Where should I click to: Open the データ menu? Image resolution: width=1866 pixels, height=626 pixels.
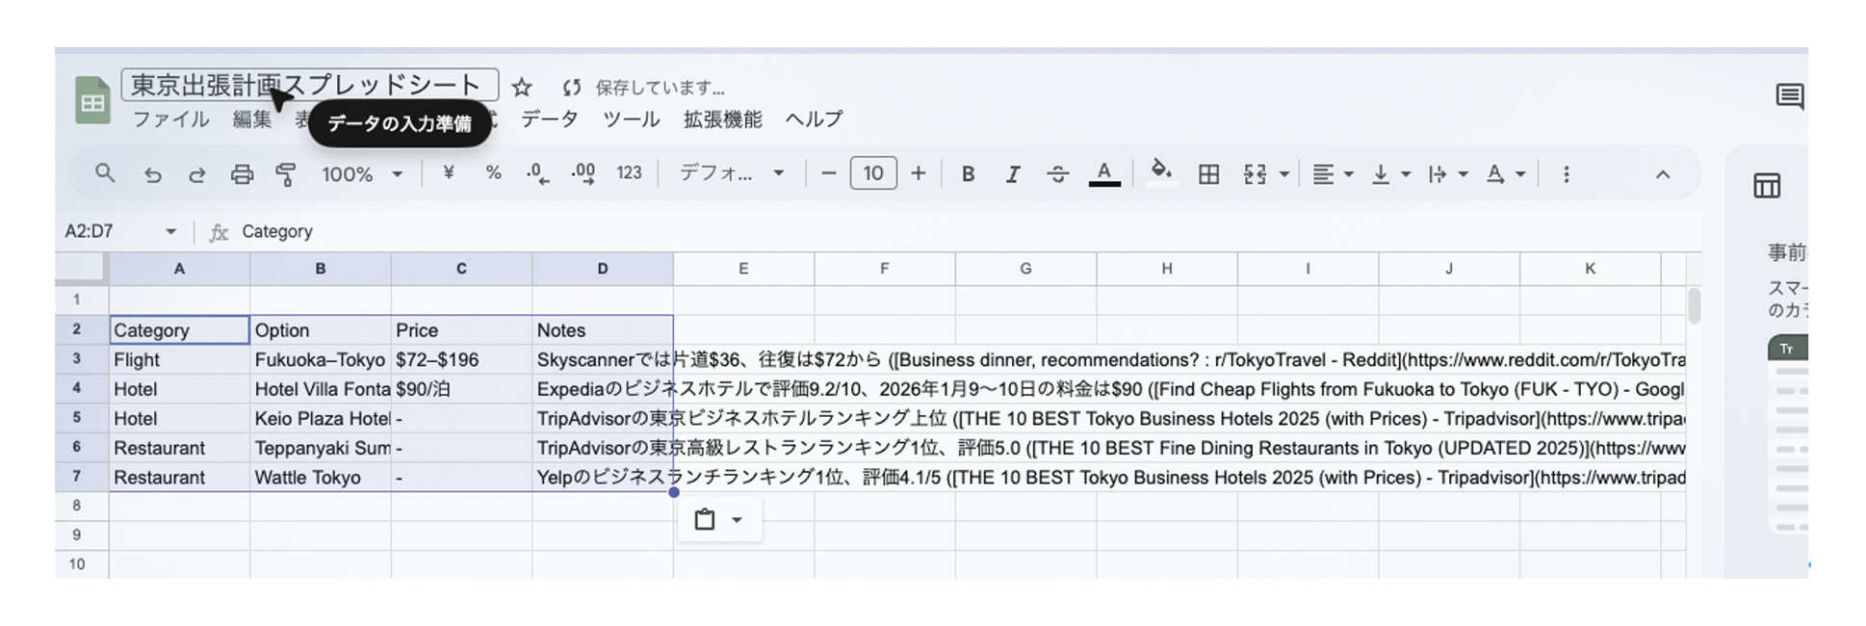tap(549, 119)
